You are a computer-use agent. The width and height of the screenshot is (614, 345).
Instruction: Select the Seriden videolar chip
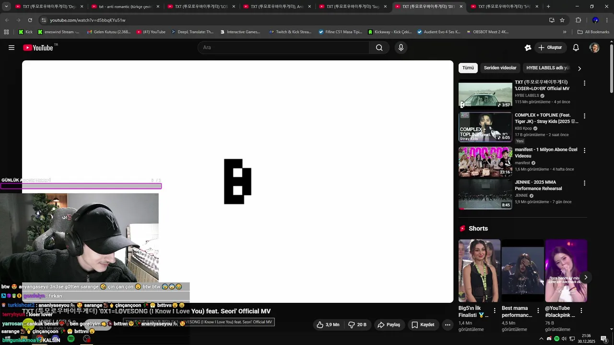(x=500, y=68)
